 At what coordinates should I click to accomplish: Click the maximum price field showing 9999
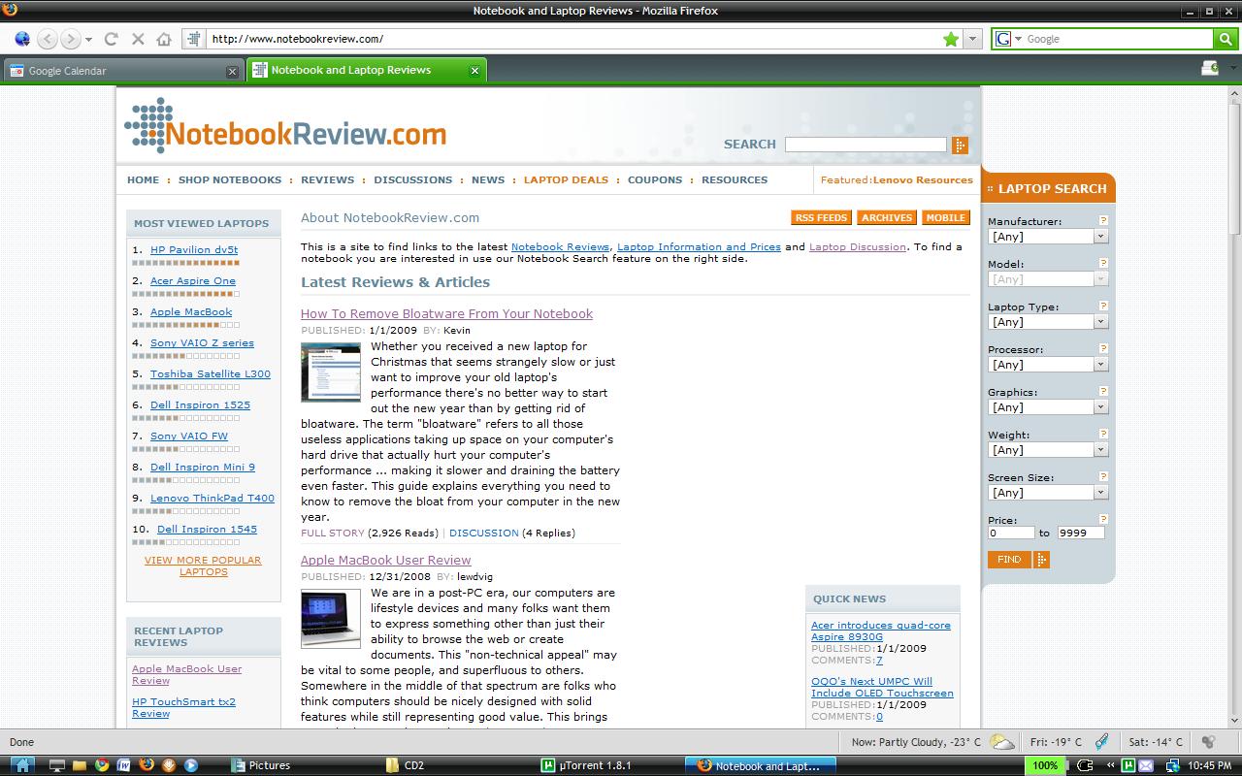point(1081,533)
